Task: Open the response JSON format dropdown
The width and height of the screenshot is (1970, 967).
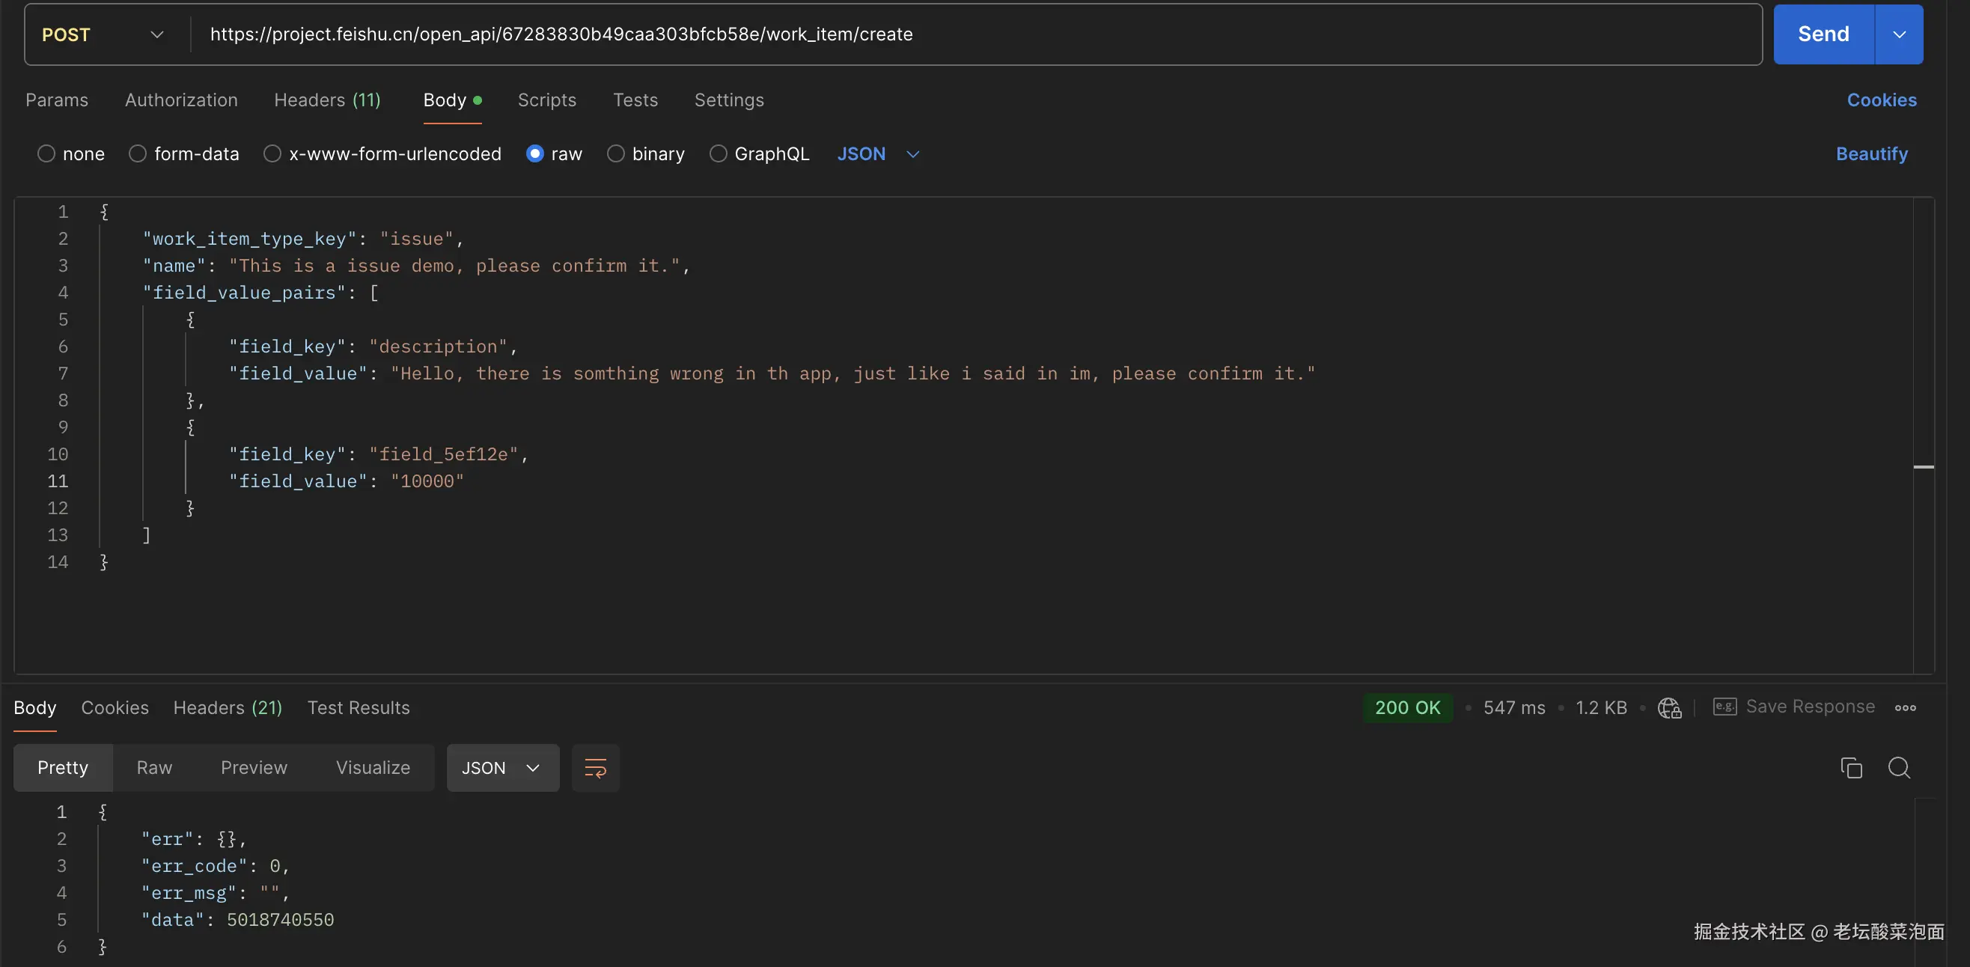Action: pos(501,767)
